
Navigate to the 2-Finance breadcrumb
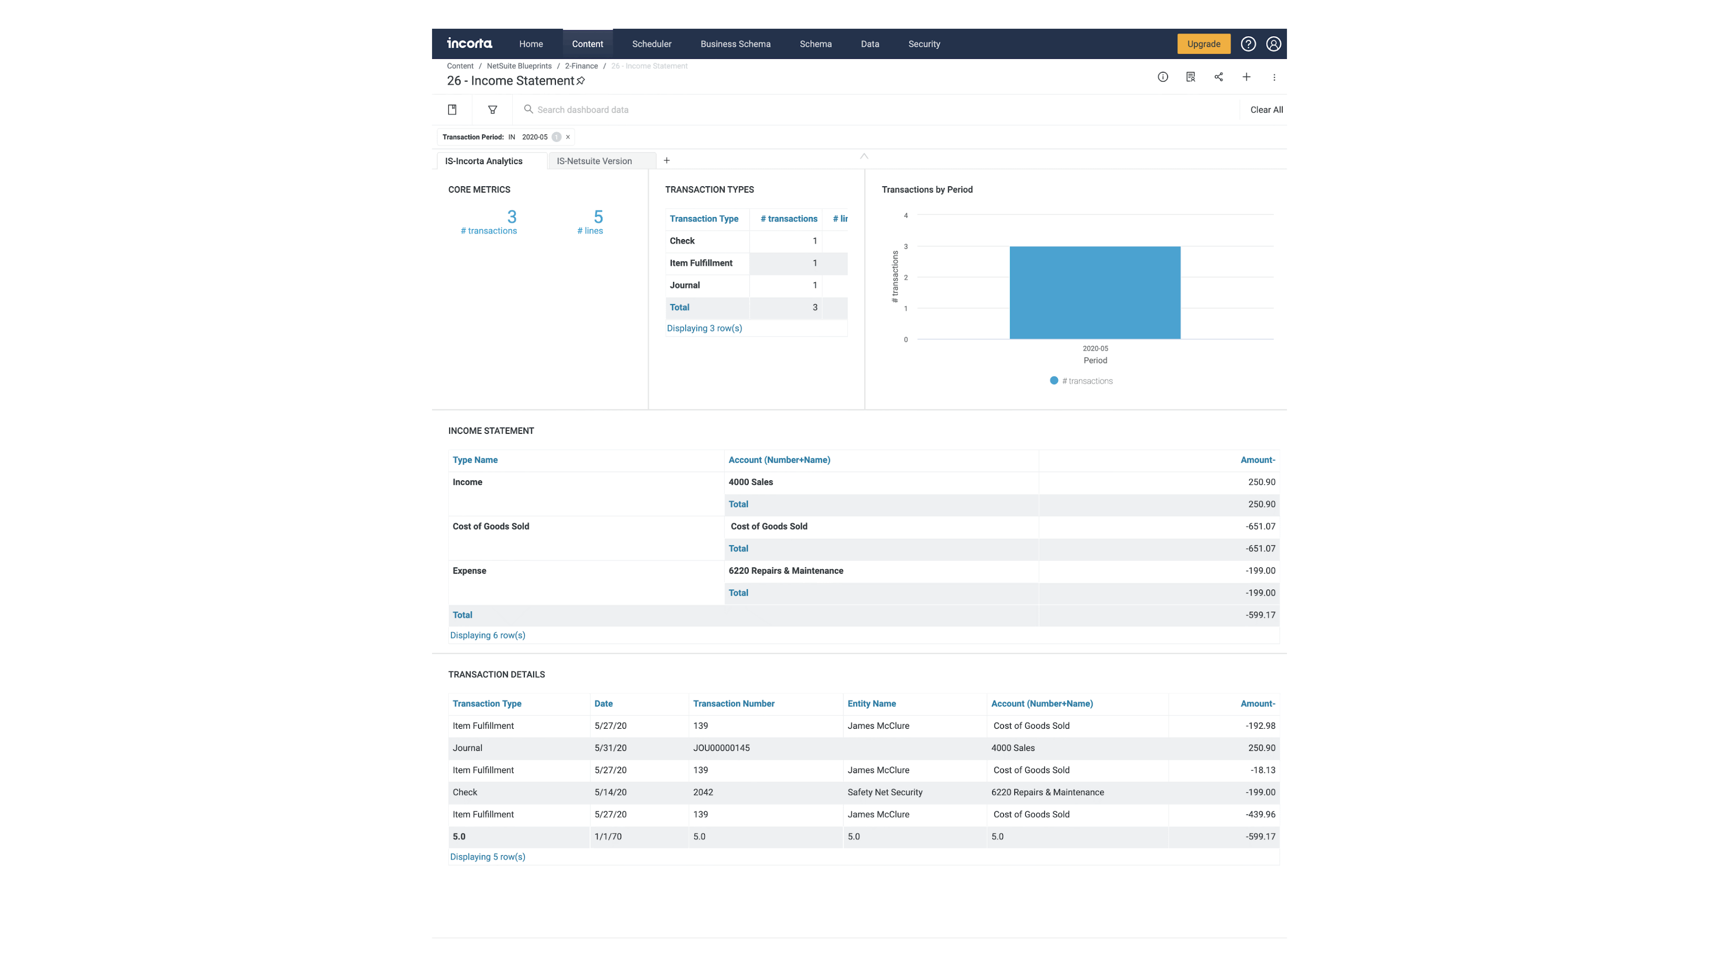coord(580,66)
